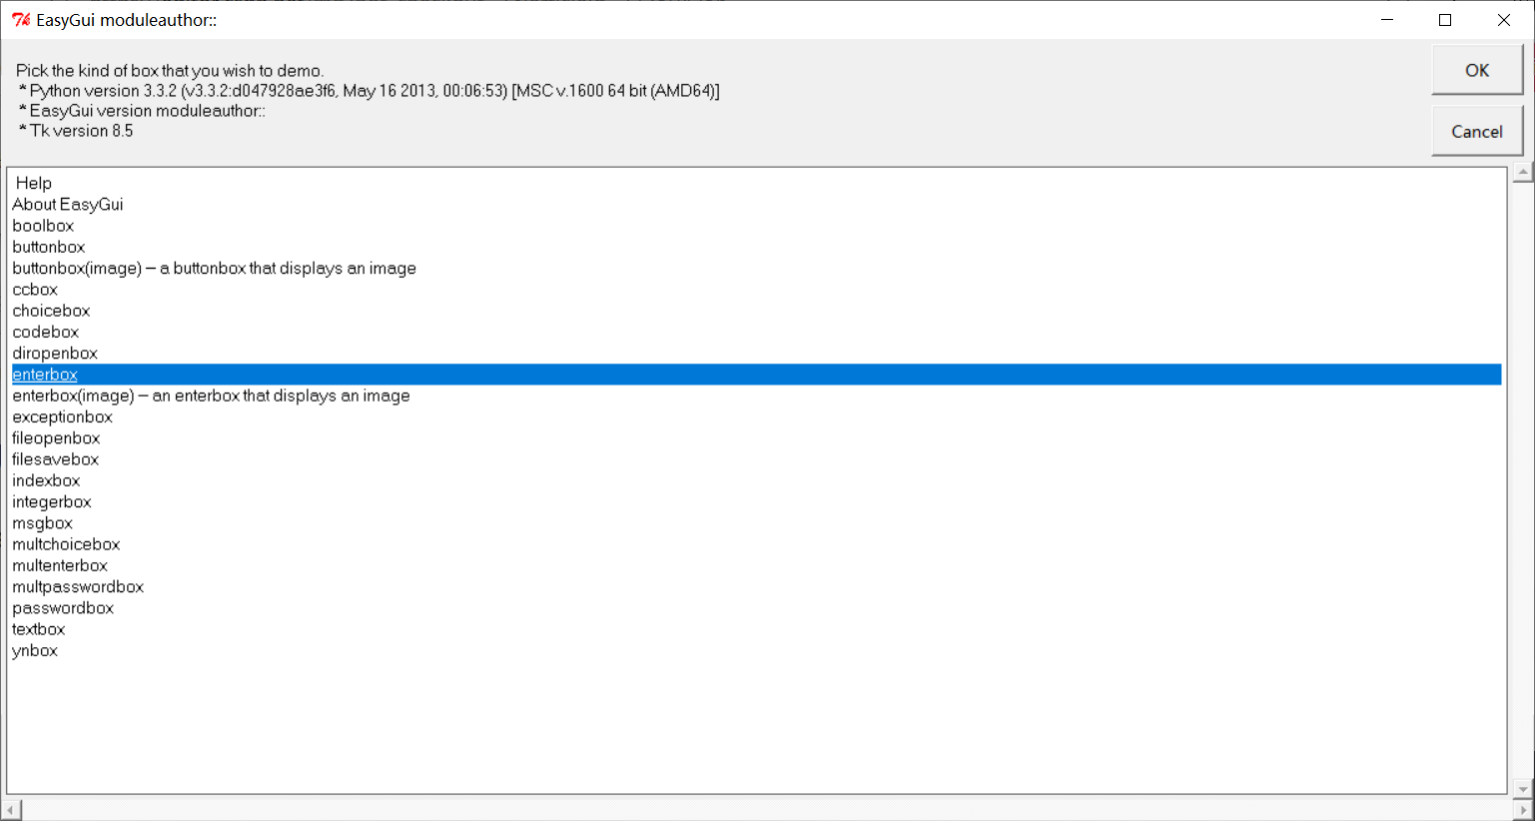Image resolution: width=1535 pixels, height=821 pixels.
Task: Pick the ccbox option
Action: tap(35, 290)
